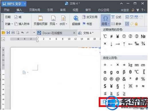Insert a 超链接 hyperlink
Image resolution: width=148 pixels, height=111 pixels.
click(76, 21)
